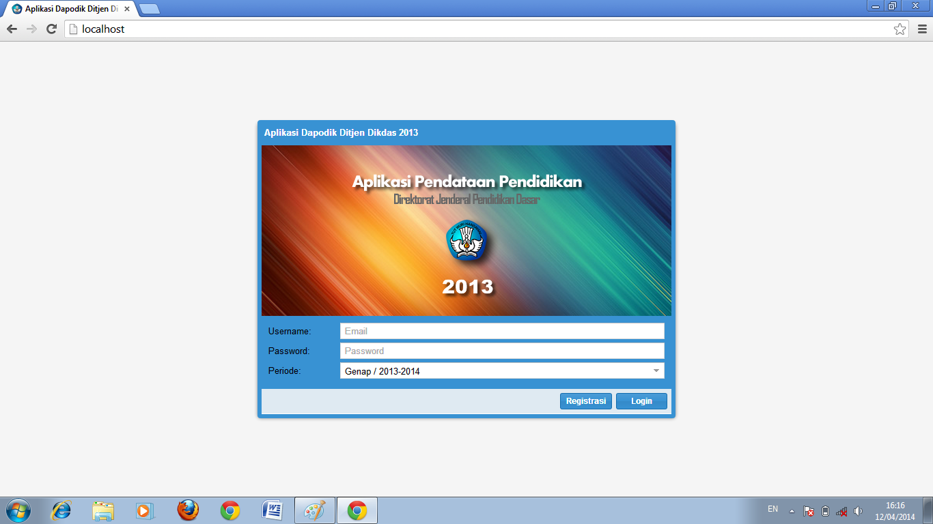Click the Registrasi button
Image resolution: width=933 pixels, height=524 pixels.
(x=586, y=401)
